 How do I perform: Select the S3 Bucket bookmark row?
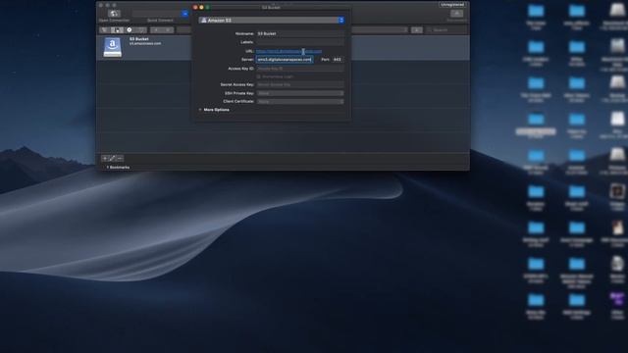[x=283, y=48]
